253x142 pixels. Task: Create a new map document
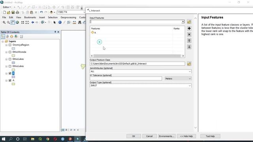click(4, 12)
